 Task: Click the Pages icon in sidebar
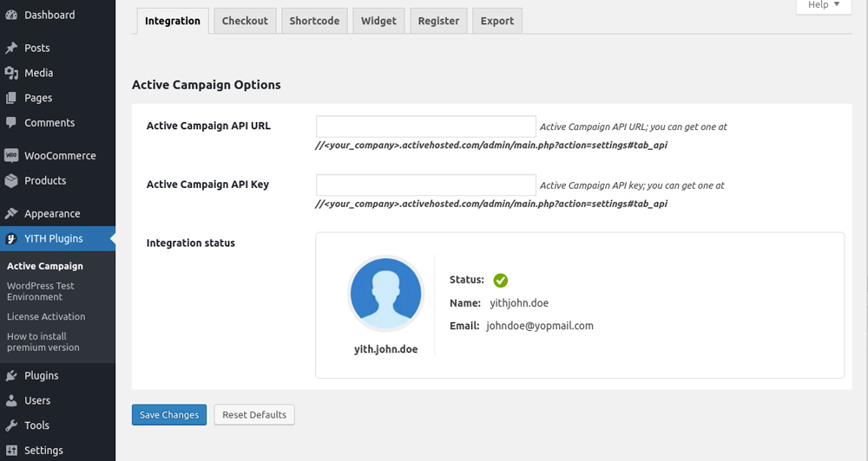[x=11, y=98]
